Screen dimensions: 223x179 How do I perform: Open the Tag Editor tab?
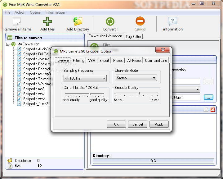coord(133,37)
